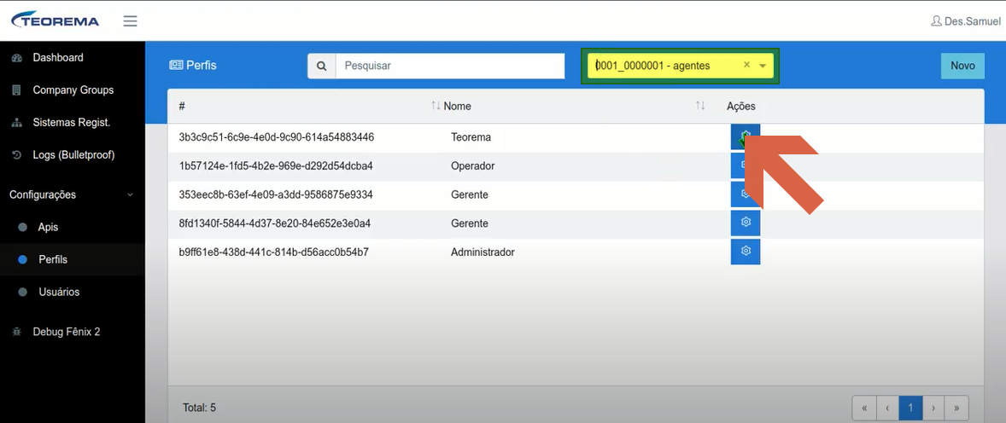Image resolution: width=1006 pixels, height=423 pixels.
Task: Click the Debug Fênix 2 bug icon
Action: pos(17,332)
